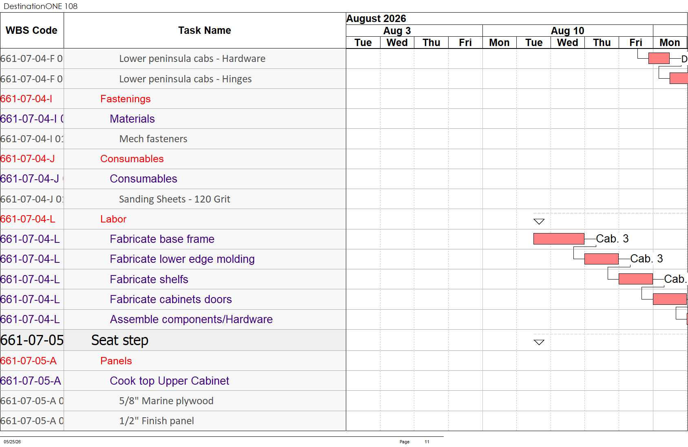Select the Fabricate shelfs Gantt bar
This screenshot has height=447, width=688.
[x=636, y=279]
